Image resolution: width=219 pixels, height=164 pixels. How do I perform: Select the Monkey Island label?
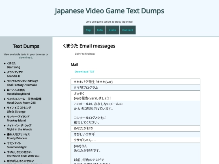pos(16,121)
